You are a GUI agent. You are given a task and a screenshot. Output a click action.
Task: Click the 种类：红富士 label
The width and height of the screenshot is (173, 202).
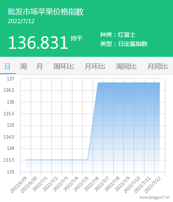point(118,35)
